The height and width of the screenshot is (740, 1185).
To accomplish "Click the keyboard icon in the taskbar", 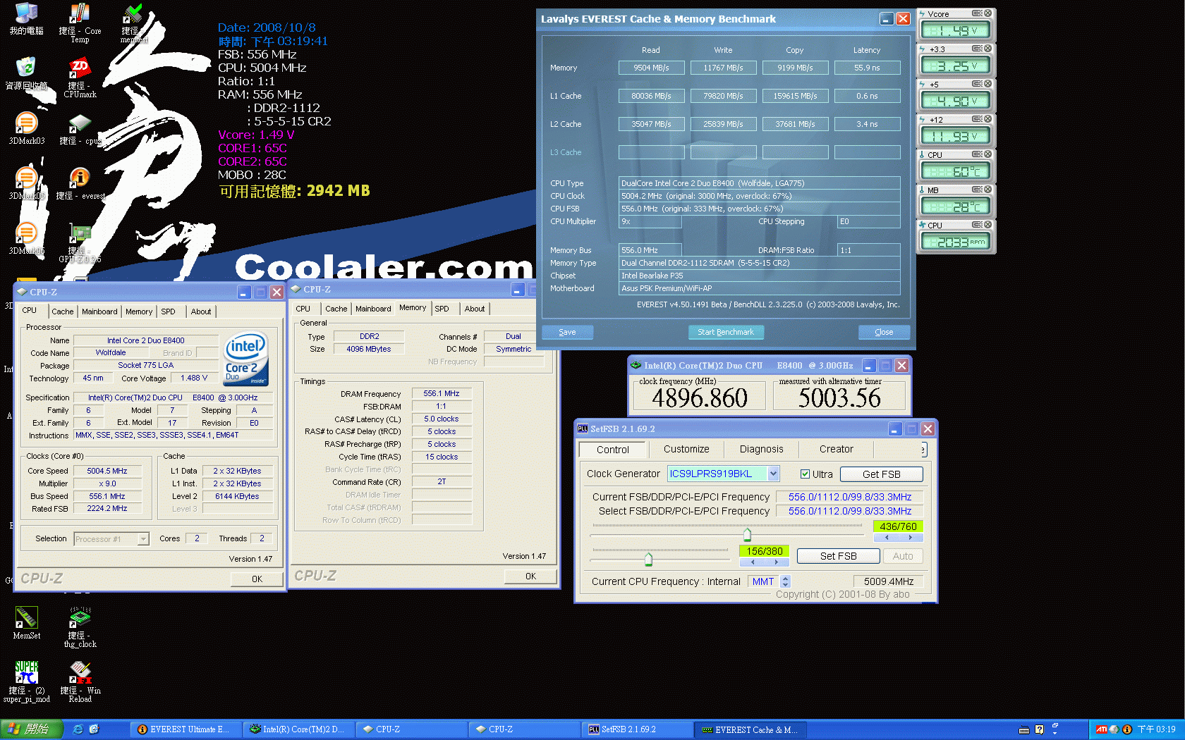I will tap(1024, 729).
